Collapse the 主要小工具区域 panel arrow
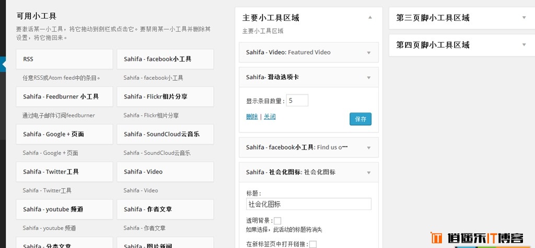535x248 pixels. click(x=370, y=17)
